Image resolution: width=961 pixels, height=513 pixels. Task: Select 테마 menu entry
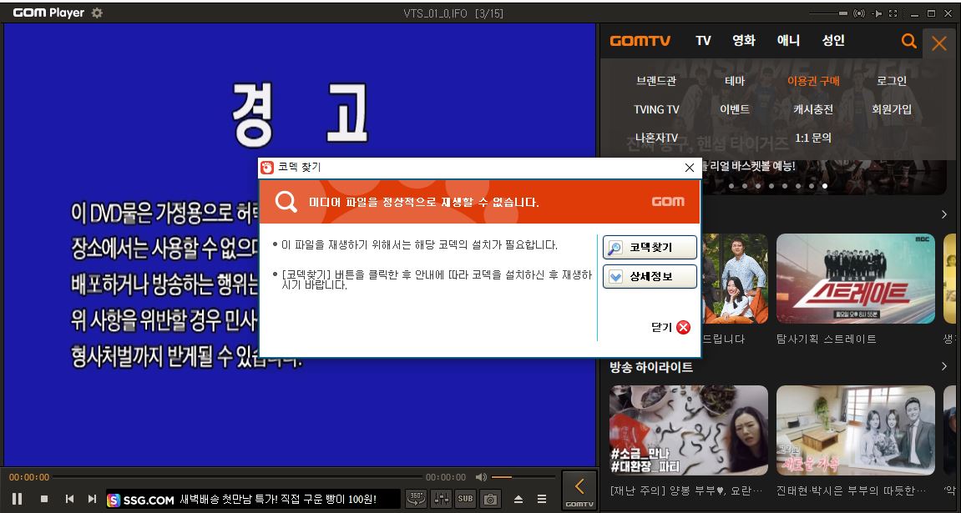(734, 81)
